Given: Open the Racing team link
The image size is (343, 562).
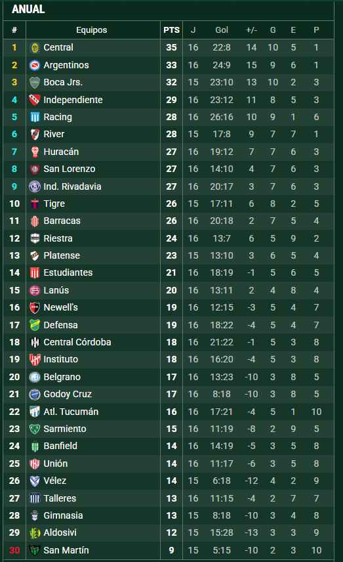Looking at the screenshot, I should tap(58, 118).
